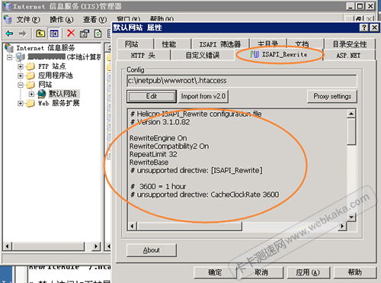Click the 'RewriteBase' line

(x=149, y=162)
